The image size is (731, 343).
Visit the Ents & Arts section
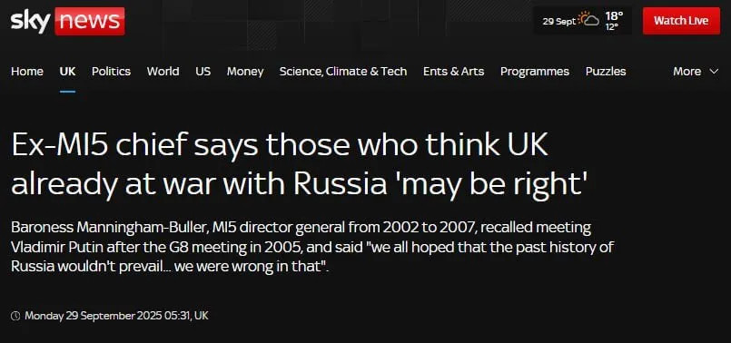pos(454,72)
